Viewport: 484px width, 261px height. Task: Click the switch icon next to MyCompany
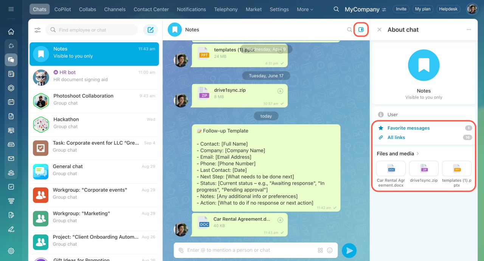click(384, 9)
